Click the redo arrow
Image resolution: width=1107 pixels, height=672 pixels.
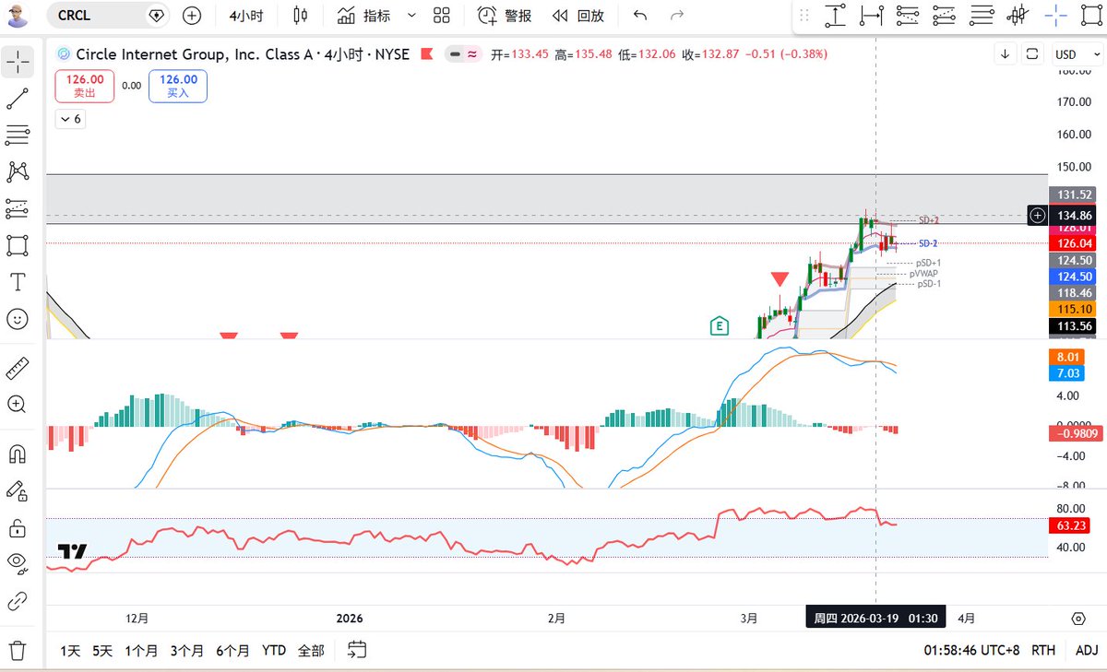pyautogui.click(x=677, y=16)
